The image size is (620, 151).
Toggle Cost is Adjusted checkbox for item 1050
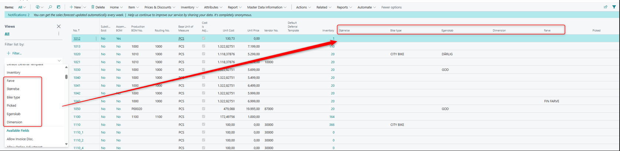pyautogui.click(x=203, y=109)
